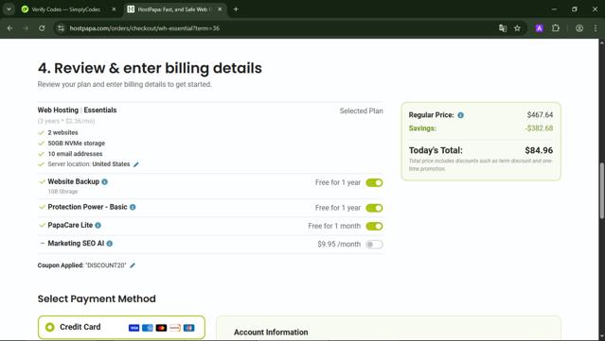Open the purple A extension icon

click(540, 28)
